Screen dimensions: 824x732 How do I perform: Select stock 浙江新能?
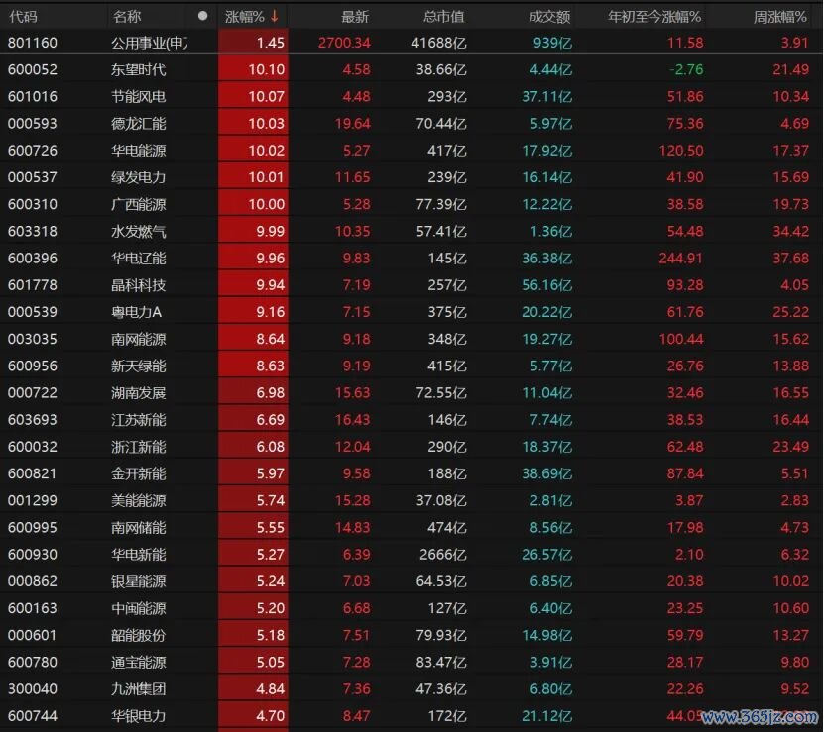[138, 447]
